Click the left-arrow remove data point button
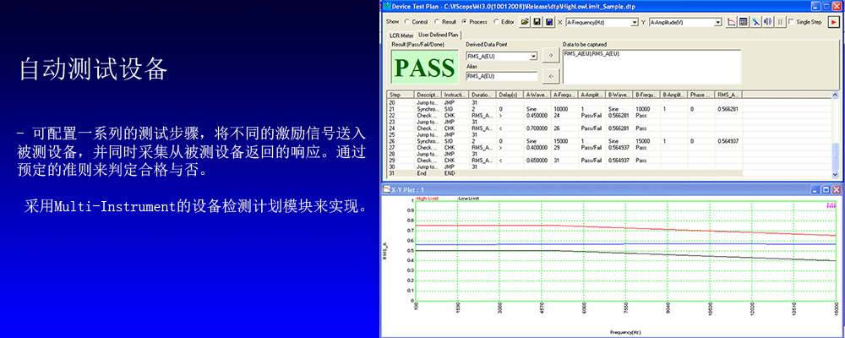845x338 pixels. pos(549,76)
